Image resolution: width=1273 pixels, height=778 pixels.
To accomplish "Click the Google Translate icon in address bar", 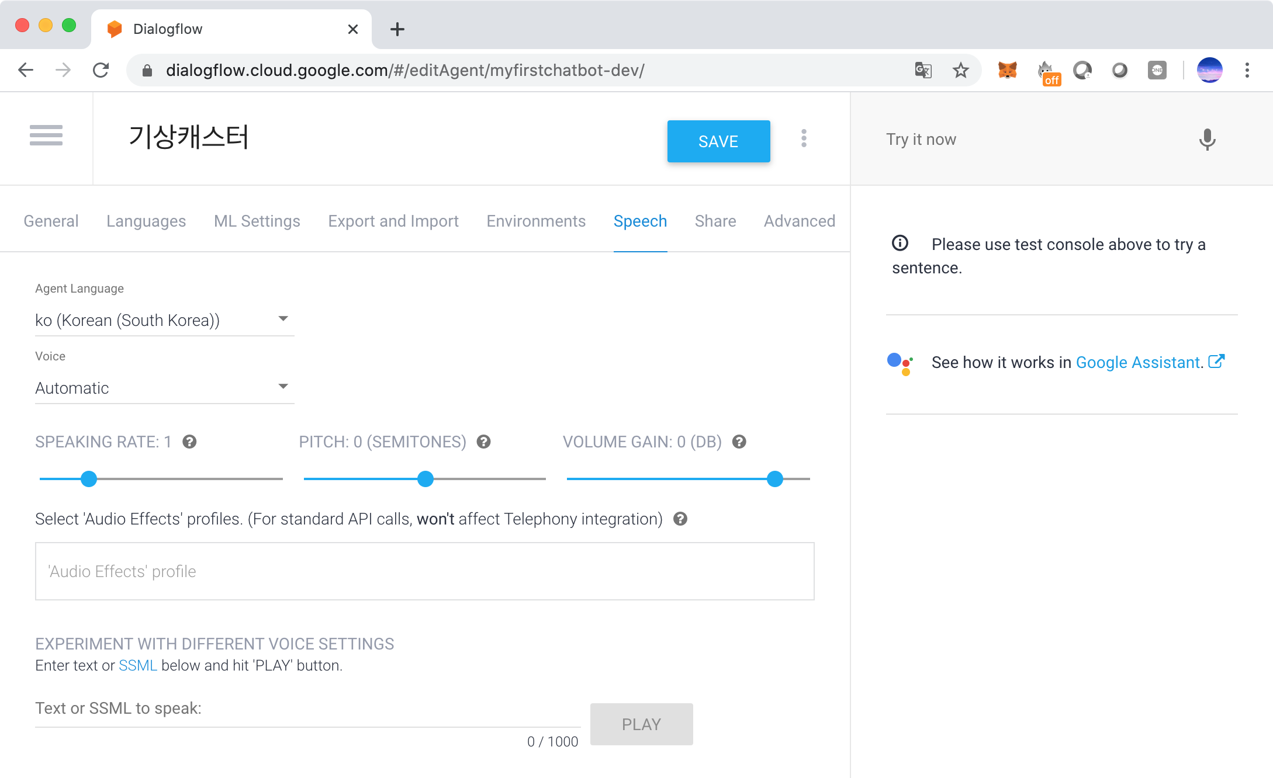I will tap(923, 71).
